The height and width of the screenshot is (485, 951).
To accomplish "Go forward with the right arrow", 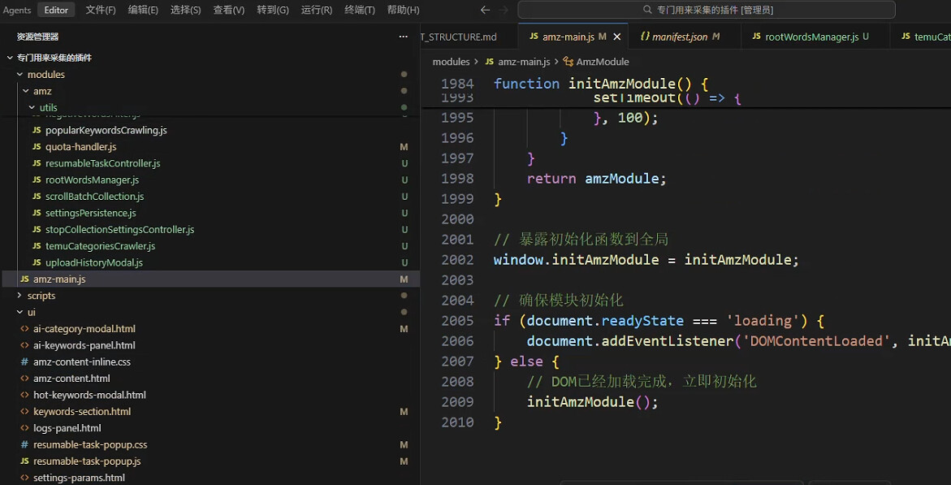I will pos(503,10).
